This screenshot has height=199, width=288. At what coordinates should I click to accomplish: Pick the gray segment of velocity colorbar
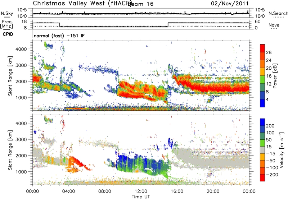coord(262,150)
